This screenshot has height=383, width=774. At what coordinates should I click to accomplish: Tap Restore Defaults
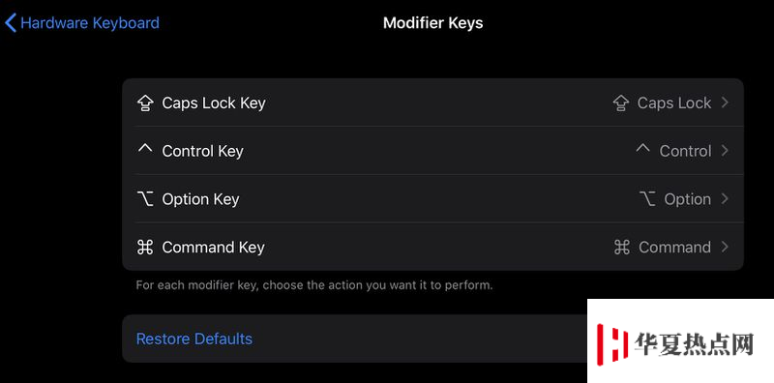[x=194, y=339]
